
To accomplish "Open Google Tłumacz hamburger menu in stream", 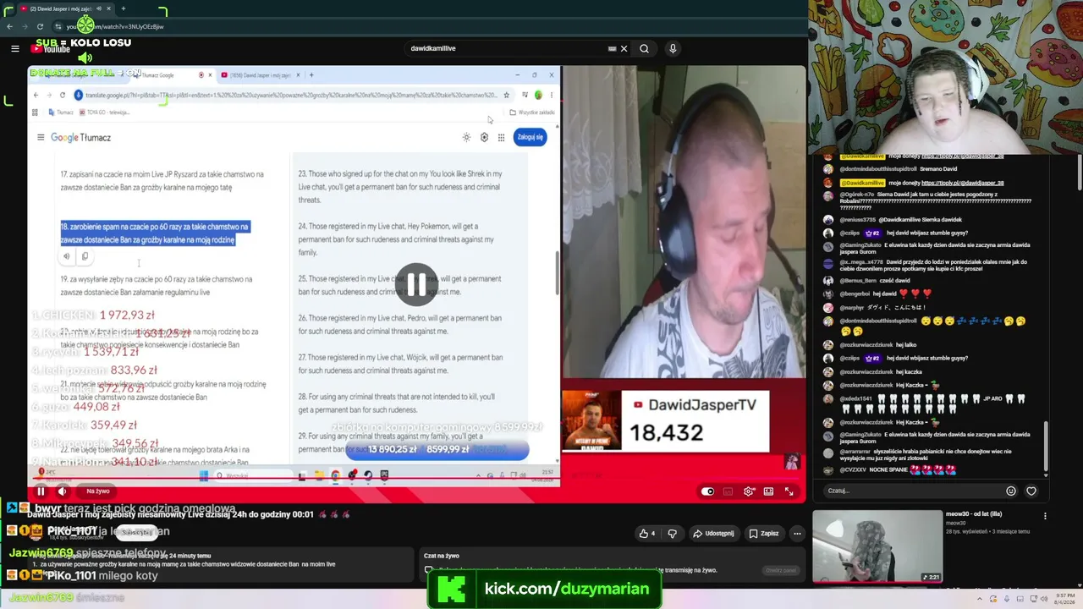I will 41,137.
